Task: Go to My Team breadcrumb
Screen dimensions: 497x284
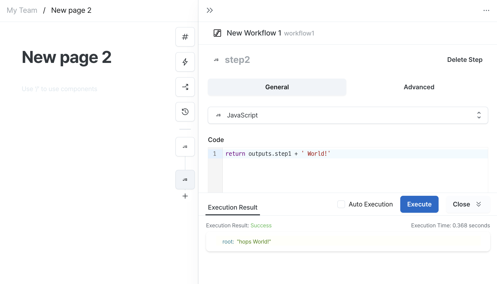Action: tap(22, 10)
